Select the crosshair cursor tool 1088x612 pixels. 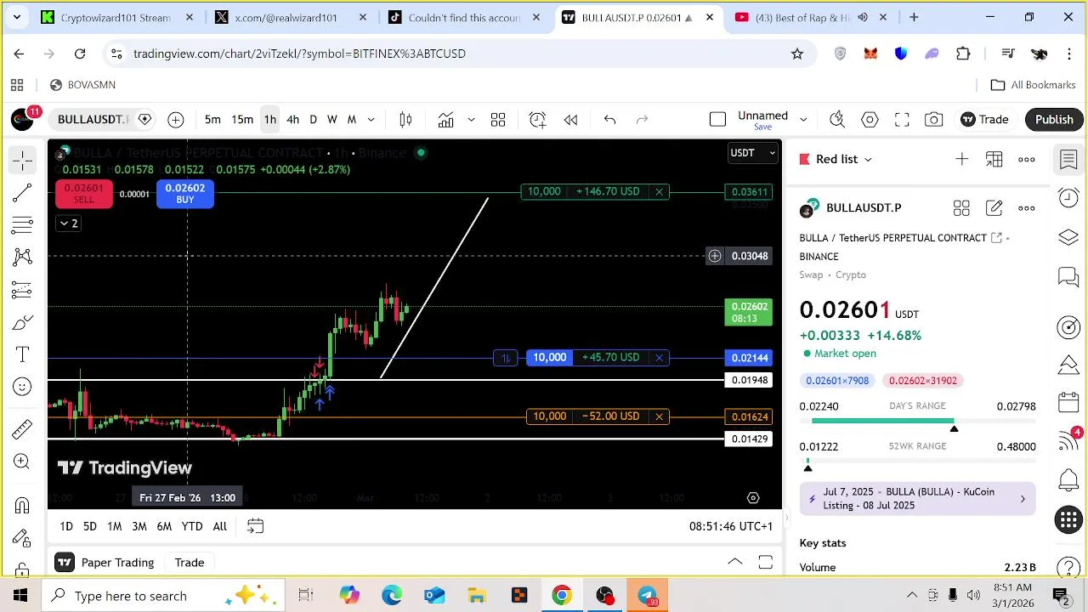click(x=23, y=160)
